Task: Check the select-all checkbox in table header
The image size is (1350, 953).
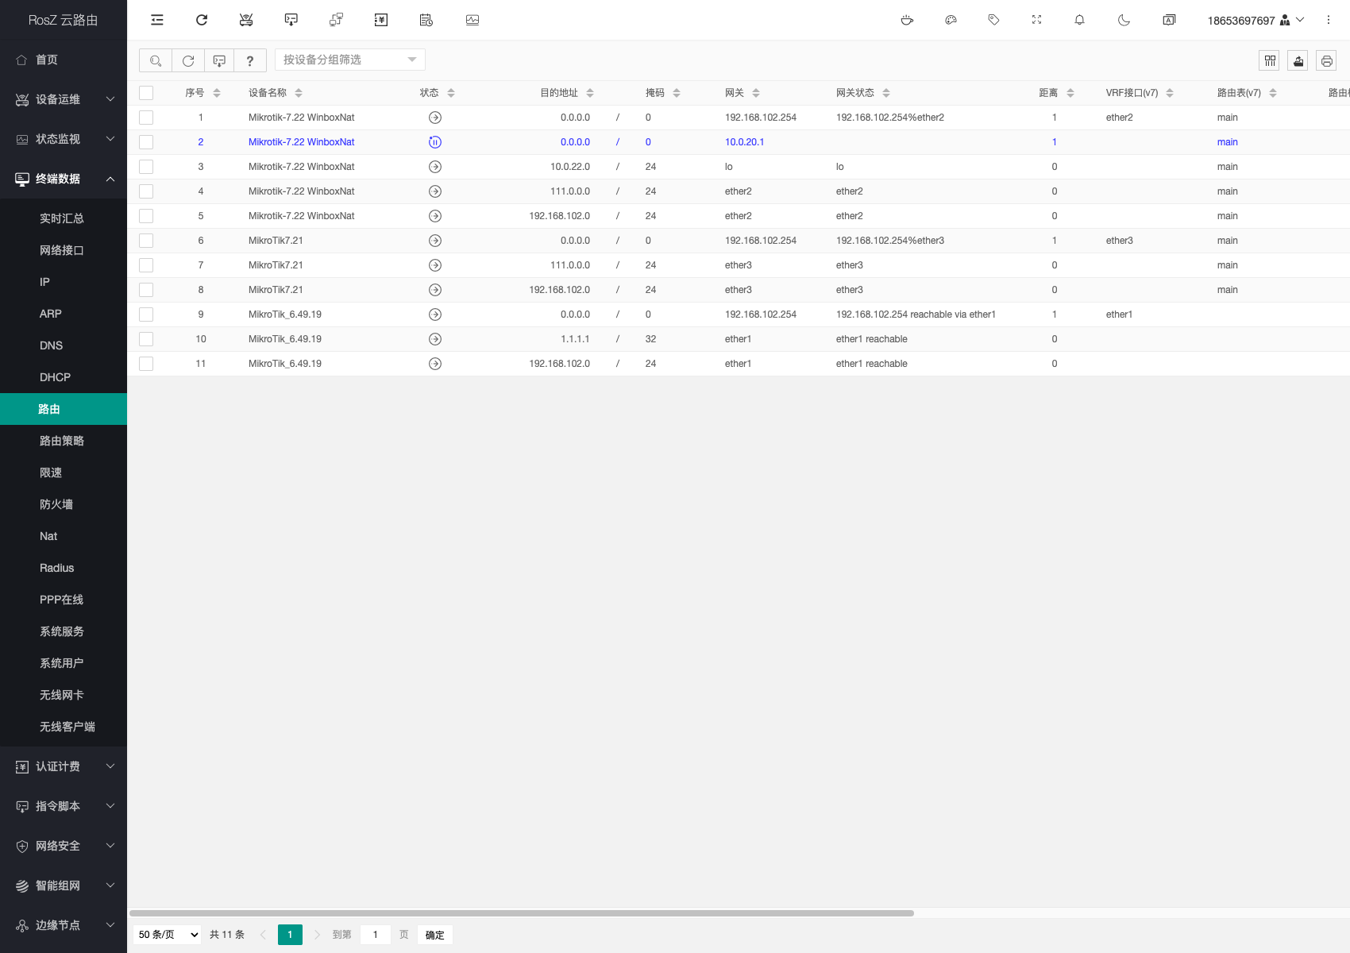Action: coord(146,93)
